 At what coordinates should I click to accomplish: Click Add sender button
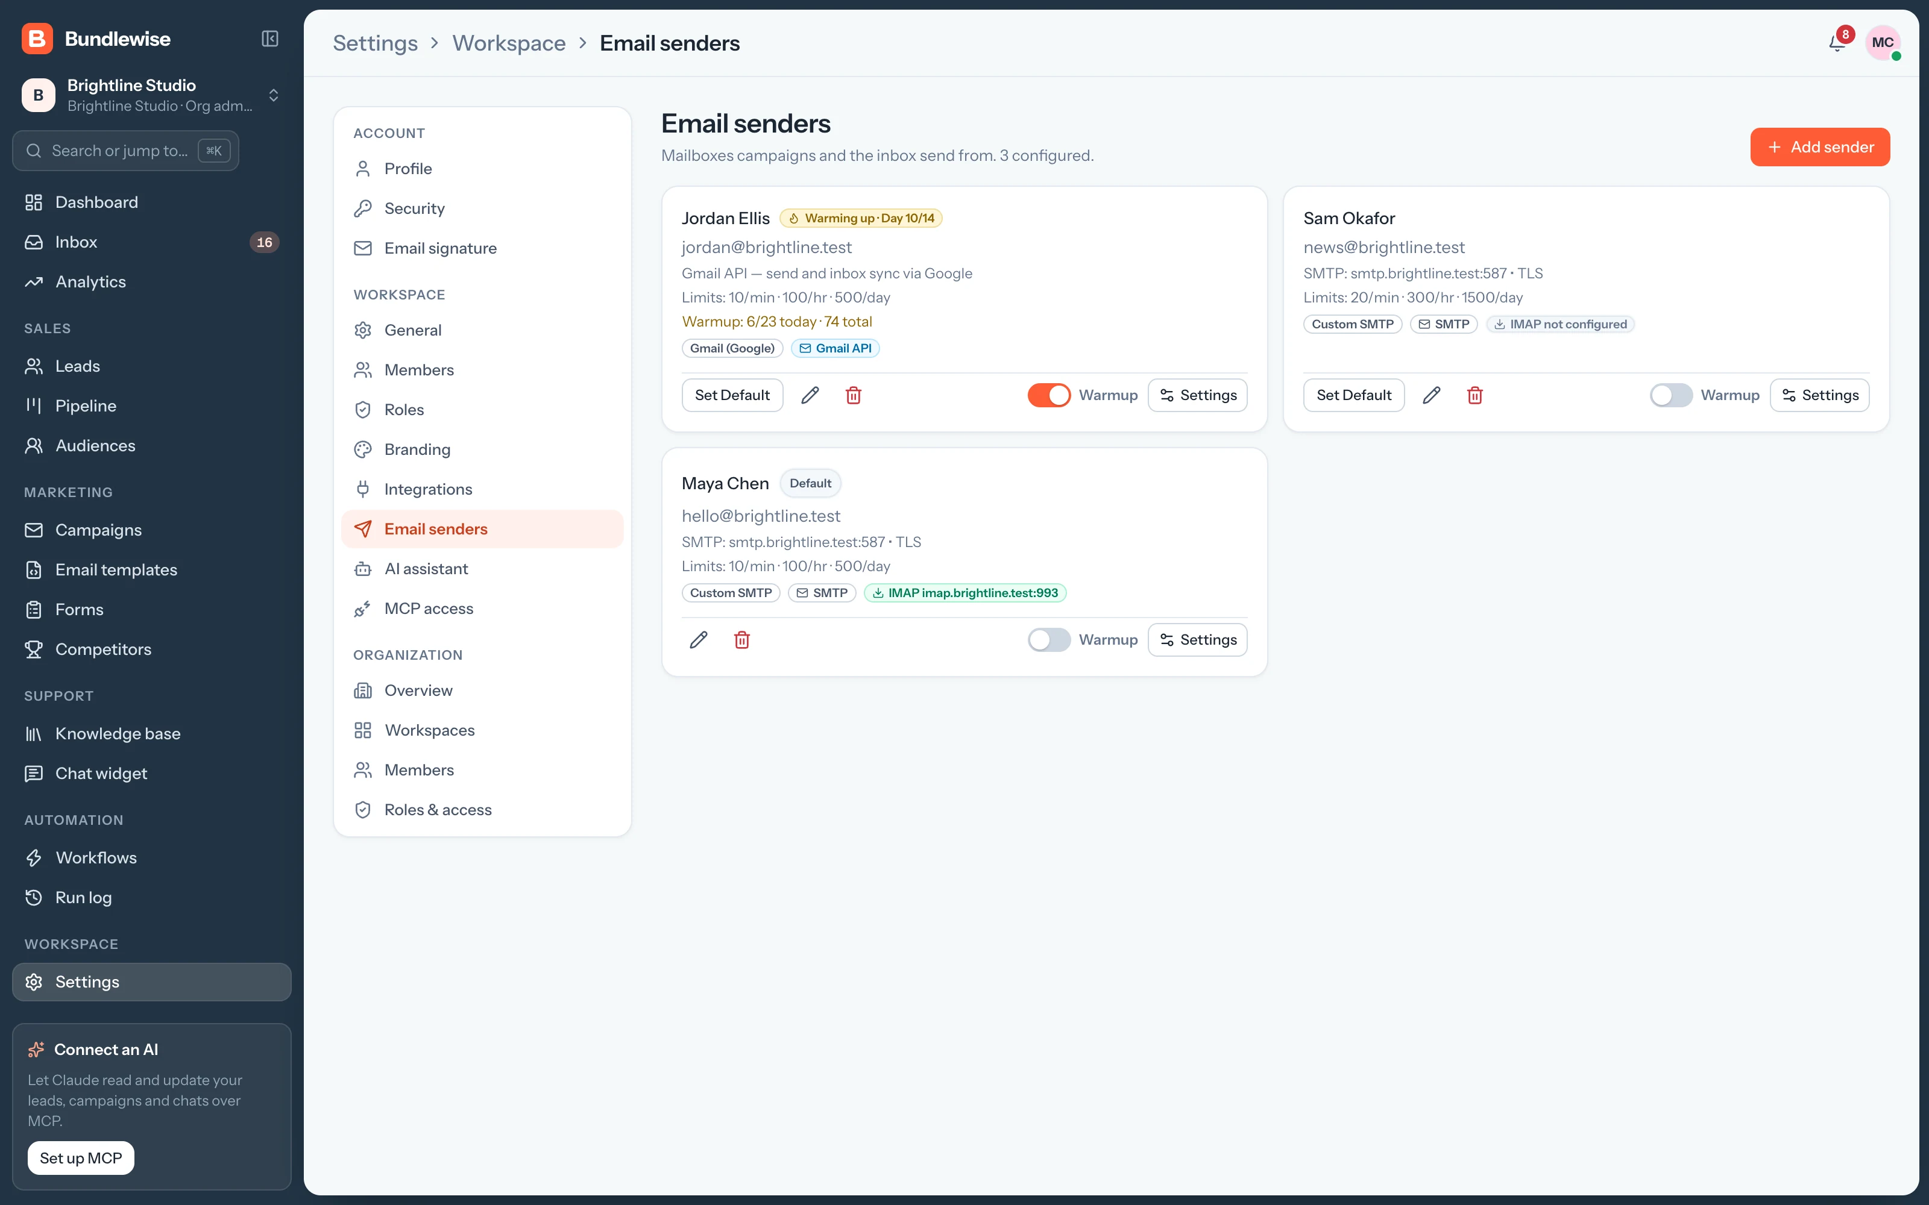tap(1820, 148)
